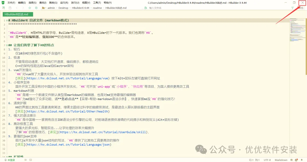The image size is (307, 162).
Task: Click the chat feedback icon in status bar
Action: pyautogui.click(x=292, y=160)
